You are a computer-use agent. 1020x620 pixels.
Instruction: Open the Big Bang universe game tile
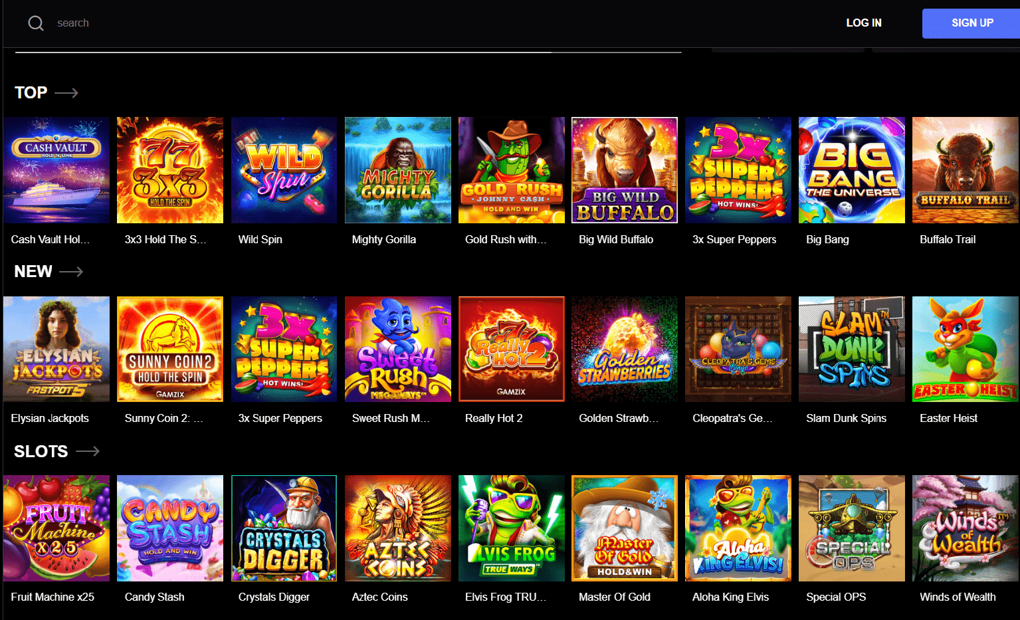click(x=852, y=170)
